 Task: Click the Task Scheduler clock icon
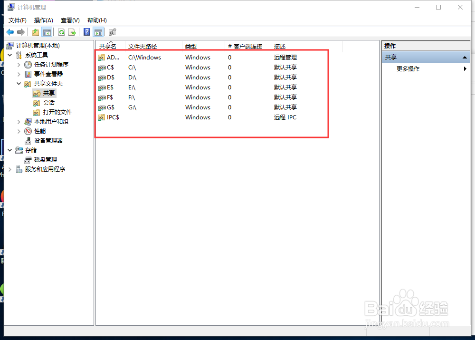point(28,64)
